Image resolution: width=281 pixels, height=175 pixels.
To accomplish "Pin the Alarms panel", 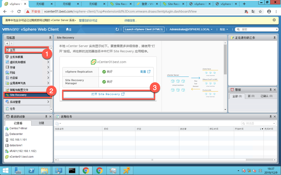I will 271,90.
